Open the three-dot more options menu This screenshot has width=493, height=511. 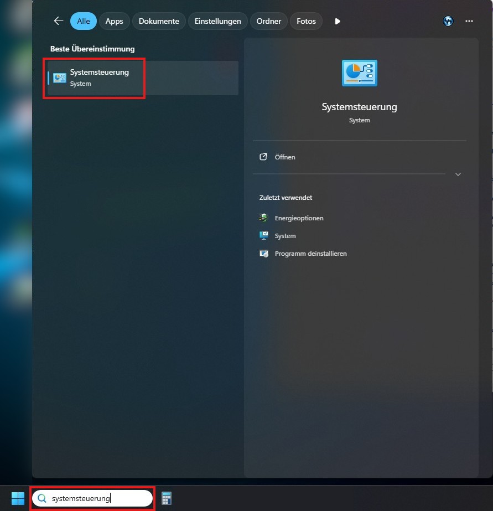pyautogui.click(x=469, y=21)
